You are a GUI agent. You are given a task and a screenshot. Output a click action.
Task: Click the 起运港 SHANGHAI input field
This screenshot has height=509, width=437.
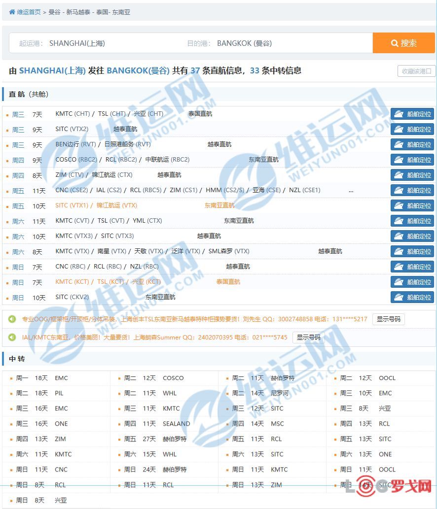tap(99, 43)
